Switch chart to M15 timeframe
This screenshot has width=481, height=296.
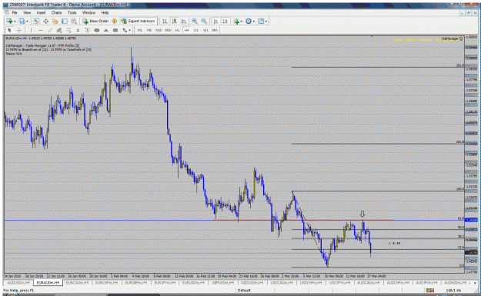click(159, 30)
